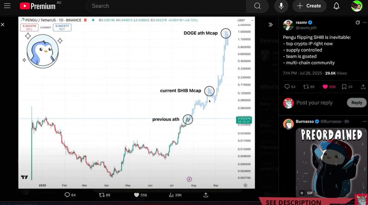Click into the YouTube search field
This screenshot has height=205, width=368.
click(166, 6)
